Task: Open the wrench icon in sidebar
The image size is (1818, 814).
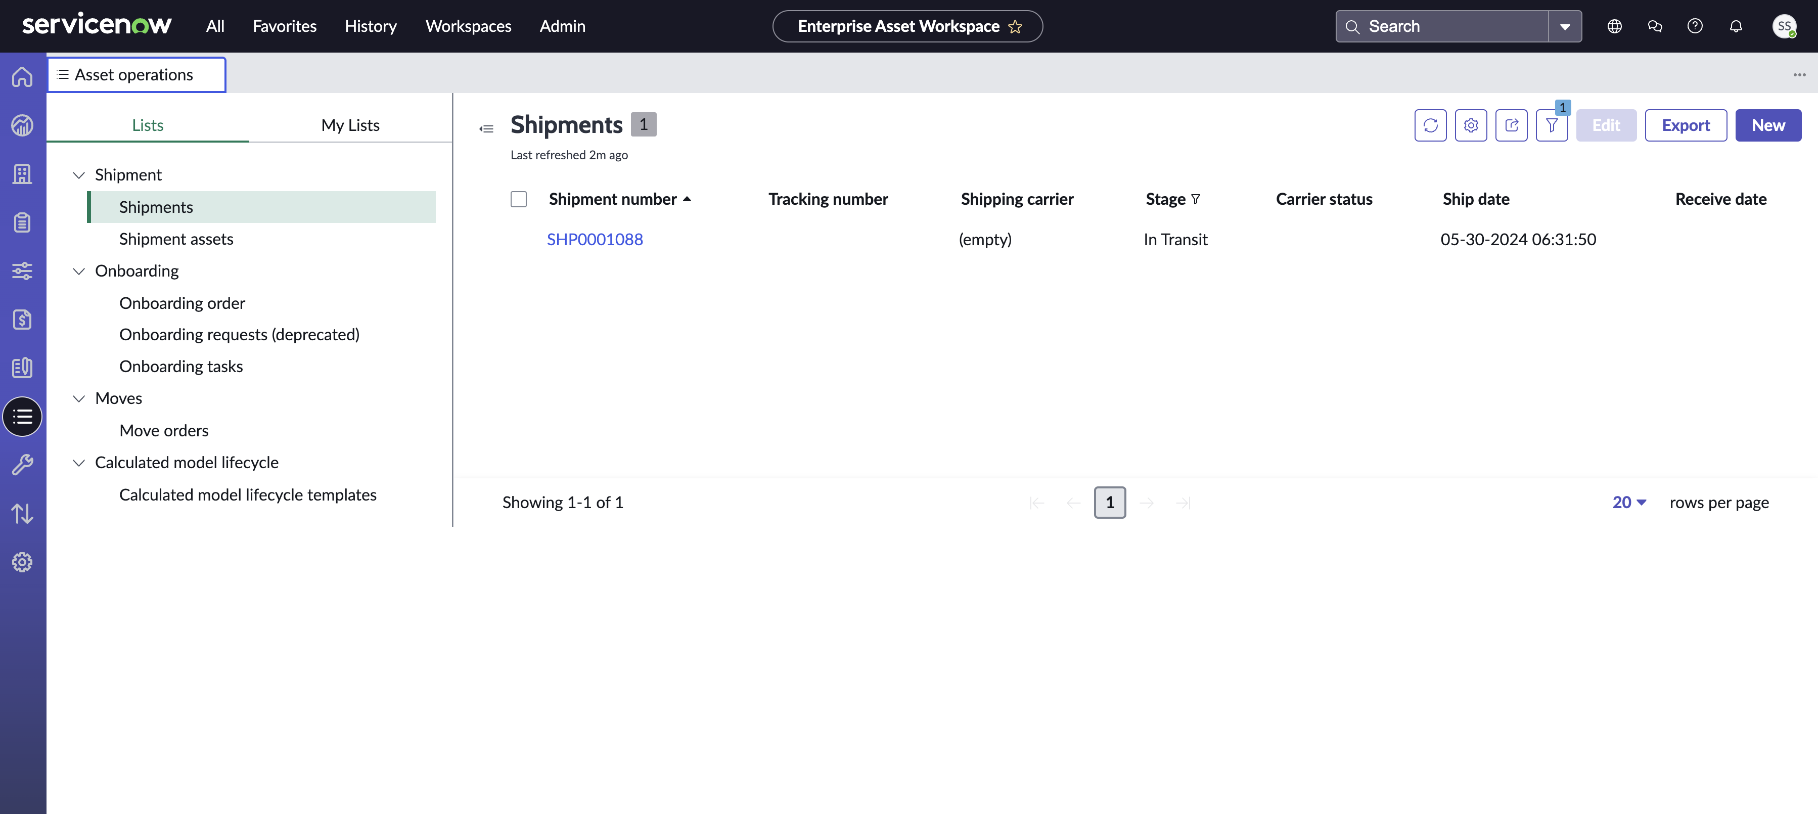Action: (x=23, y=465)
